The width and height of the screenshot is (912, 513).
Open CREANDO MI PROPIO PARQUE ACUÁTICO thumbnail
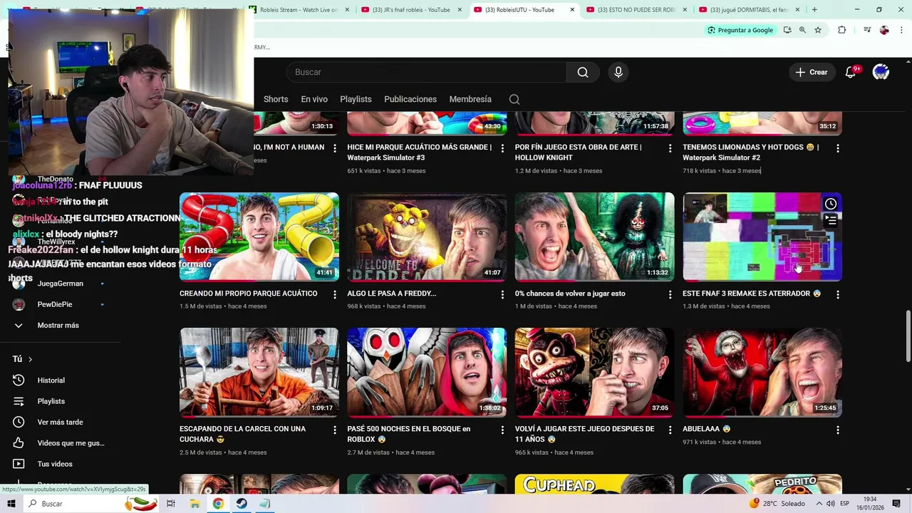click(259, 237)
